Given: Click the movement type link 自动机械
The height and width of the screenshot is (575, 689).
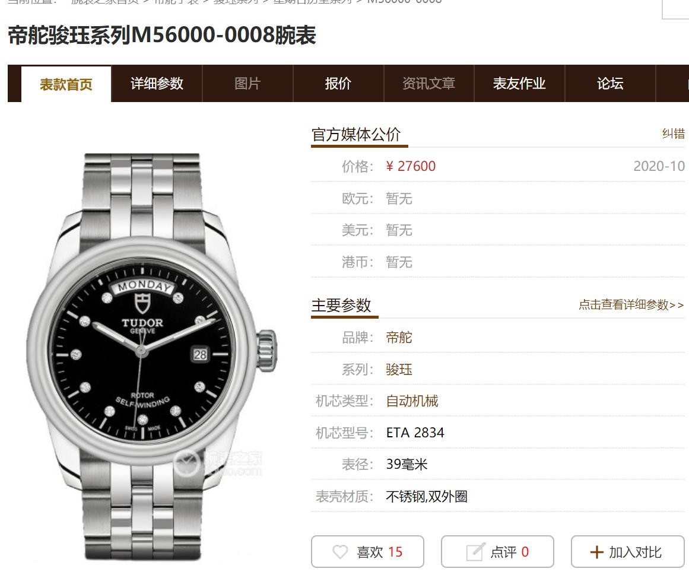Looking at the screenshot, I should pyautogui.click(x=412, y=401).
